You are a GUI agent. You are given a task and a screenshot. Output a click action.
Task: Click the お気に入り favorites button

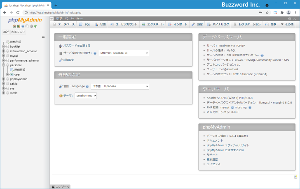pyautogui.click(x=18, y=32)
